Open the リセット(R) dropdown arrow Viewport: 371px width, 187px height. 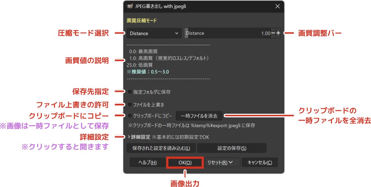coord(230,162)
